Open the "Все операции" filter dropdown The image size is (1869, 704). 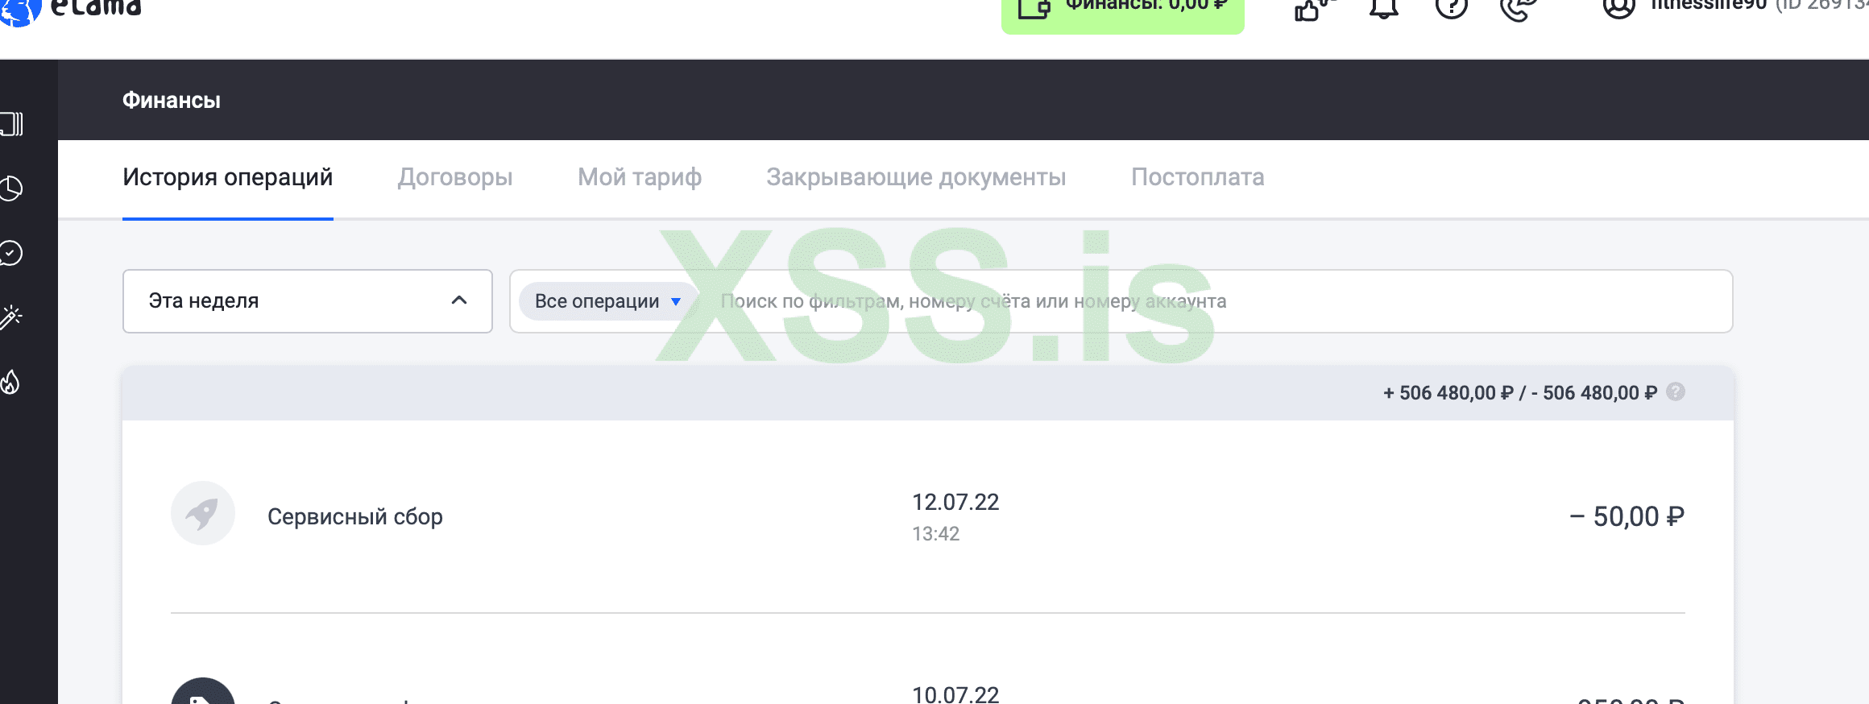tap(607, 301)
